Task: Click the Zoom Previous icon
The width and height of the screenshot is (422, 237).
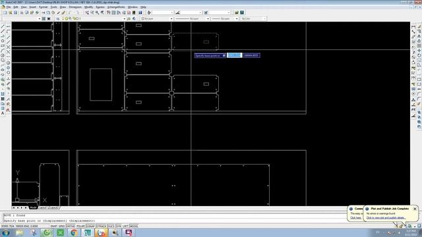Action: pyautogui.click(x=102, y=13)
